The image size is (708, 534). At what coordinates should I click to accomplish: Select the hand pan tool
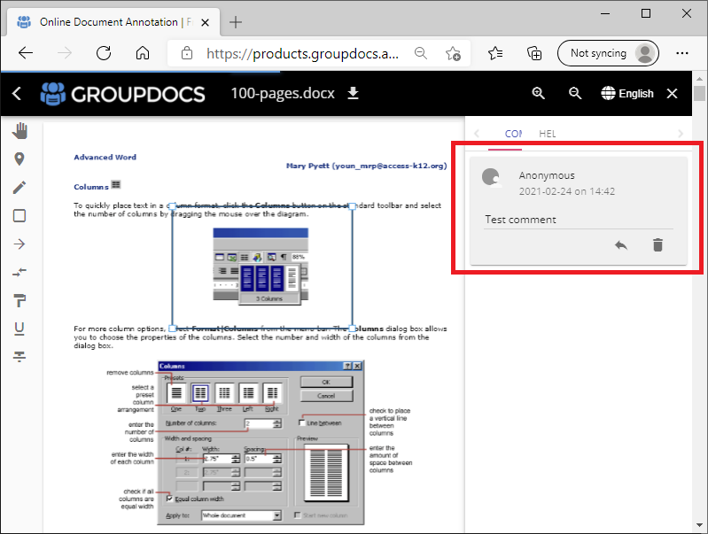point(19,131)
